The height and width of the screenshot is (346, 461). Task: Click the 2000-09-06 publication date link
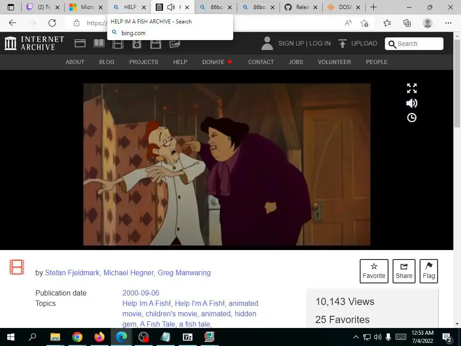[x=141, y=293]
